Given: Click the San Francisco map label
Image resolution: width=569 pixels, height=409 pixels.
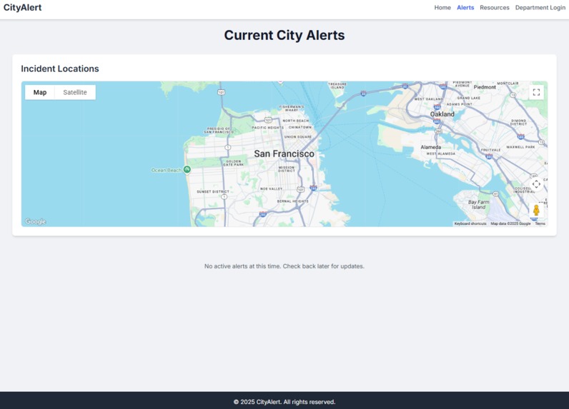Looking at the screenshot, I should coord(284,153).
